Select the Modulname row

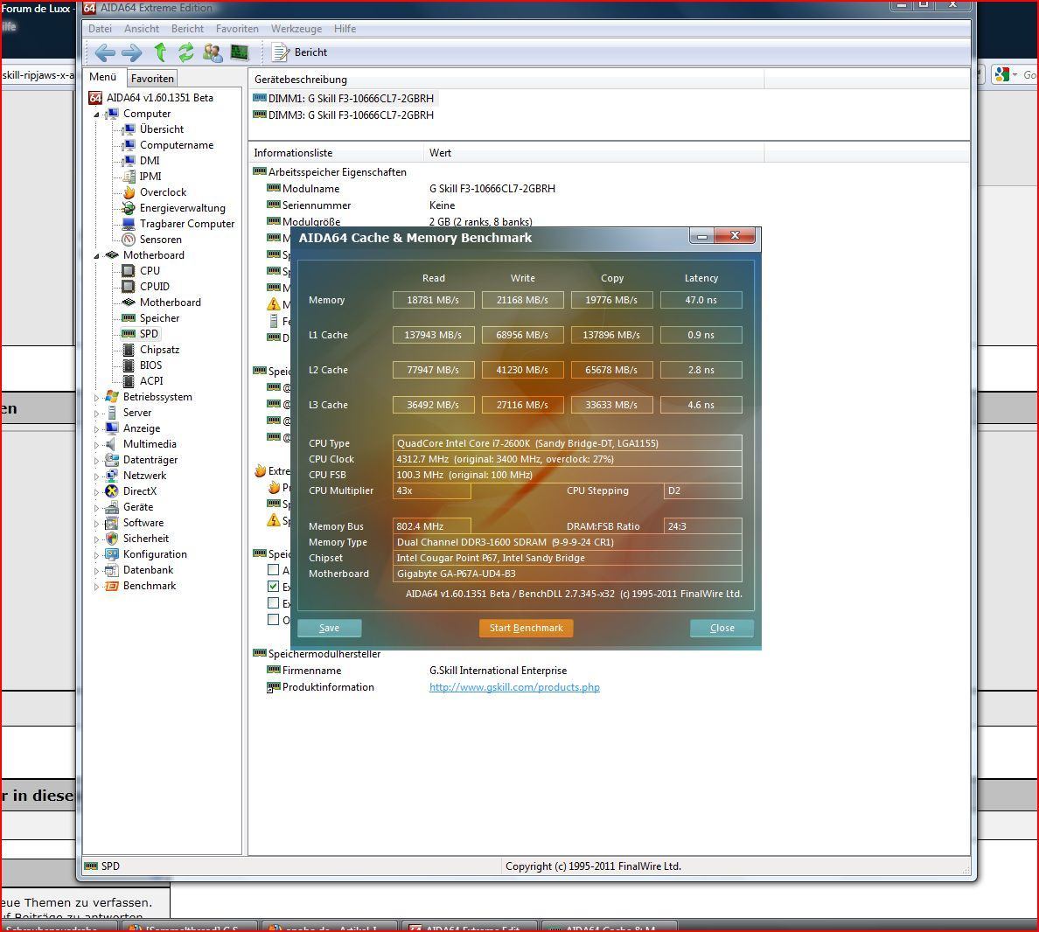(x=411, y=189)
